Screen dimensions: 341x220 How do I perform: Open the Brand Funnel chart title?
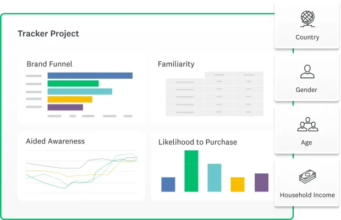pos(50,64)
